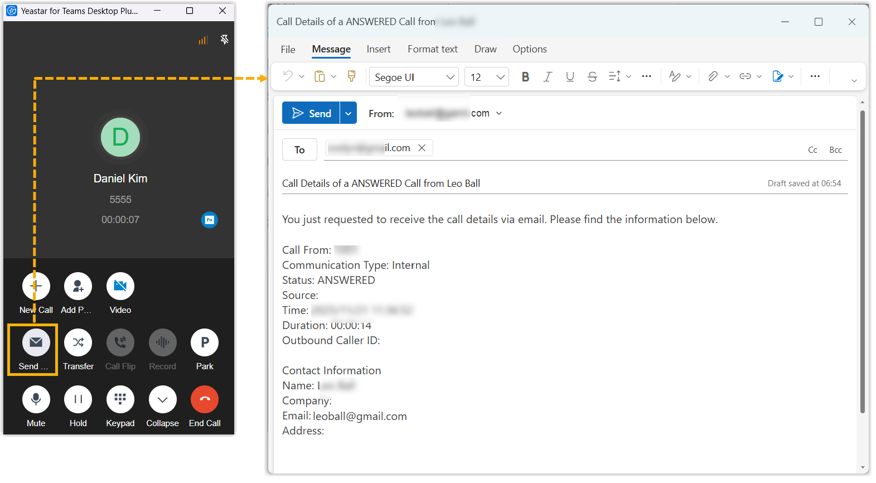Open the Keypad

120,399
